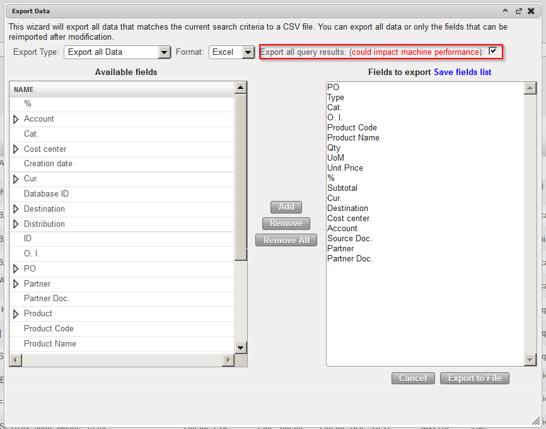Open the Format dropdown

[248, 52]
